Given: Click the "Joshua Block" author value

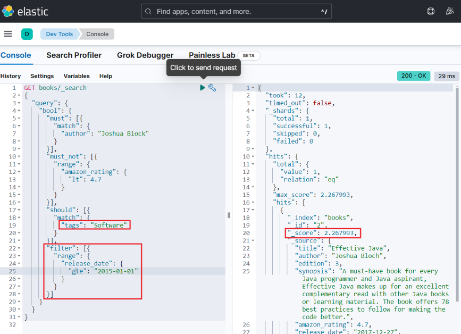Looking at the screenshot, I should point(123,133).
